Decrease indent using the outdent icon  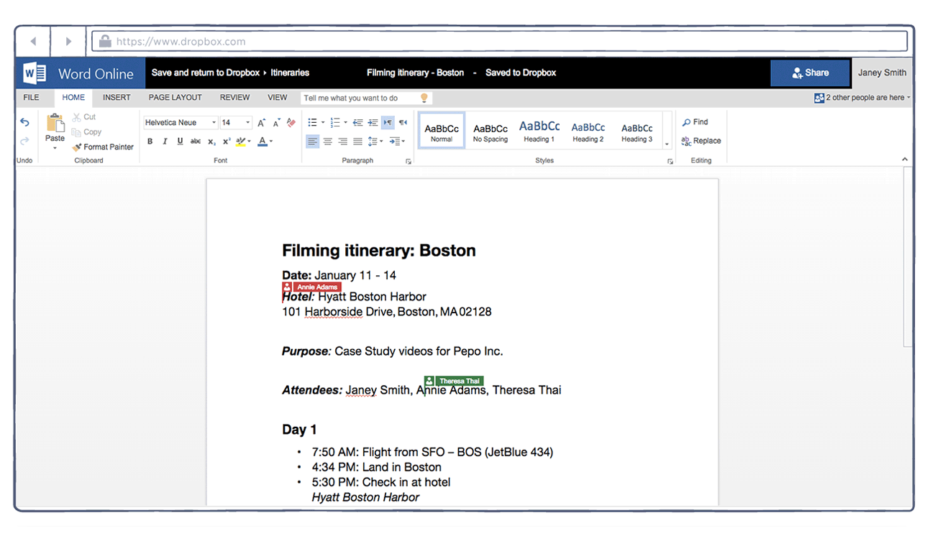357,123
